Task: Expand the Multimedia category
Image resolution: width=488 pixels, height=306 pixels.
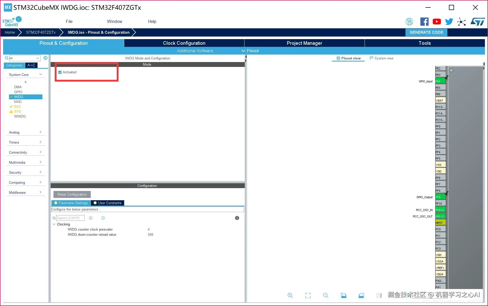Action: coord(41,162)
